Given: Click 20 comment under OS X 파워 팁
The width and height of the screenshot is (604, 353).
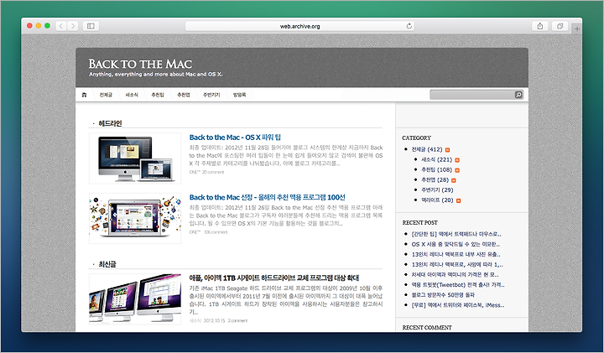Looking at the screenshot, I should click(x=213, y=172).
